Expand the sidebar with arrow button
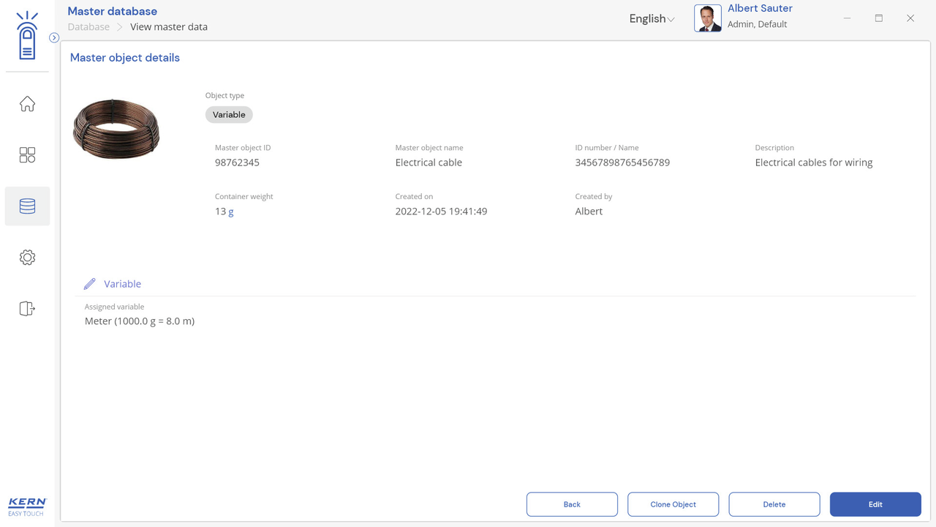The image size is (936, 527). pos(54,37)
